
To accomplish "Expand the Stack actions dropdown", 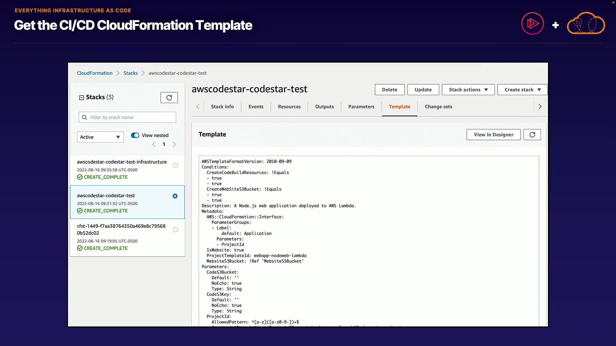I will 468,90.
